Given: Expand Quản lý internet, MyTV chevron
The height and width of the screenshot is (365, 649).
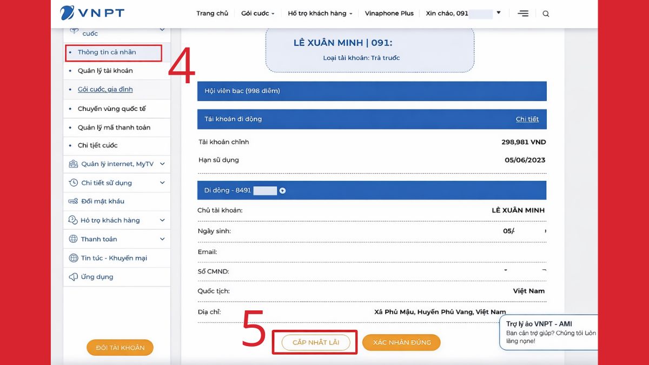Looking at the screenshot, I should [162, 164].
